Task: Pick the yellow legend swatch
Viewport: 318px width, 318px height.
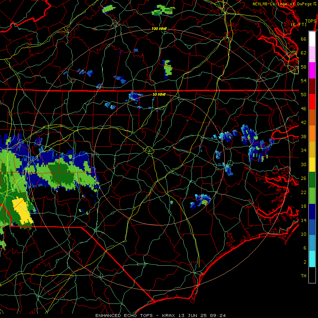Action: tap(312, 164)
